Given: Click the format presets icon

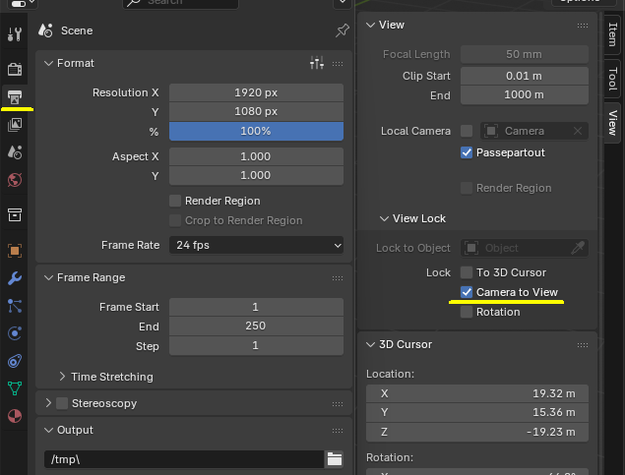Looking at the screenshot, I should tap(316, 63).
